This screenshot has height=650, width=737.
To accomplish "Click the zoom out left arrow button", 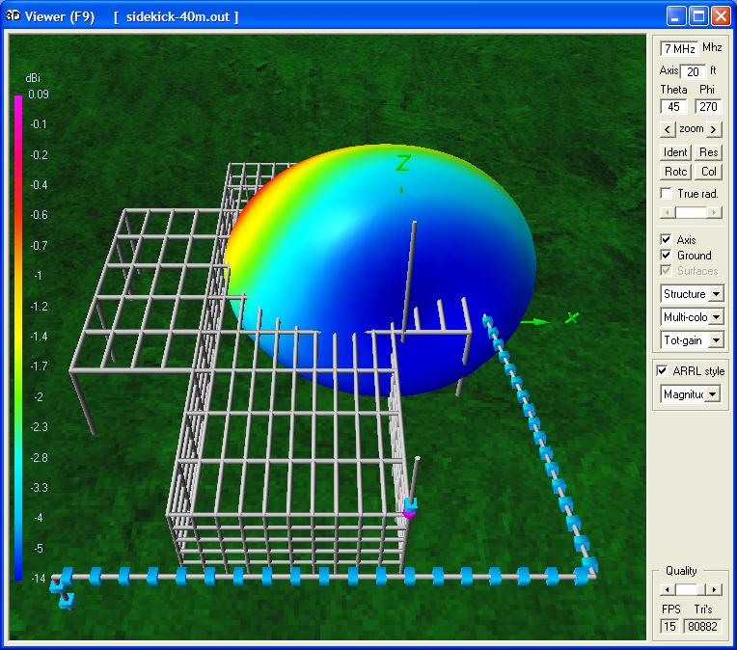I will click(668, 129).
